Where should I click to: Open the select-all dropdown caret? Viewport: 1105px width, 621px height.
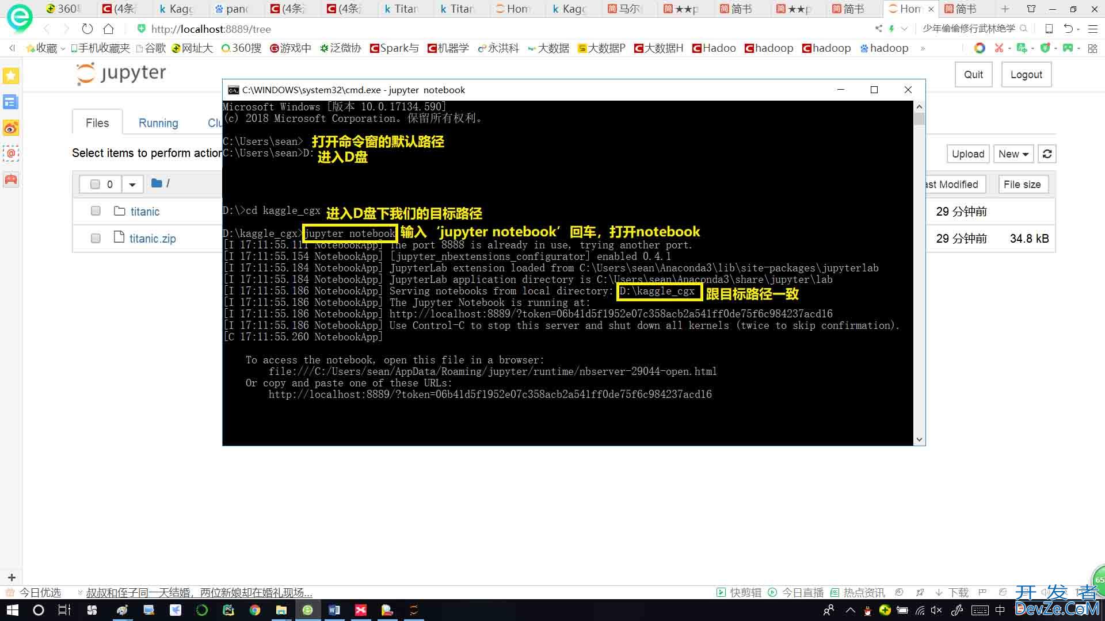coord(132,185)
